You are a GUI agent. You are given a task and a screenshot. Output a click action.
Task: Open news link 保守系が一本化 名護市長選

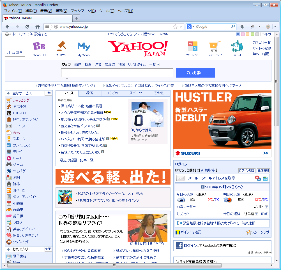point(82,106)
